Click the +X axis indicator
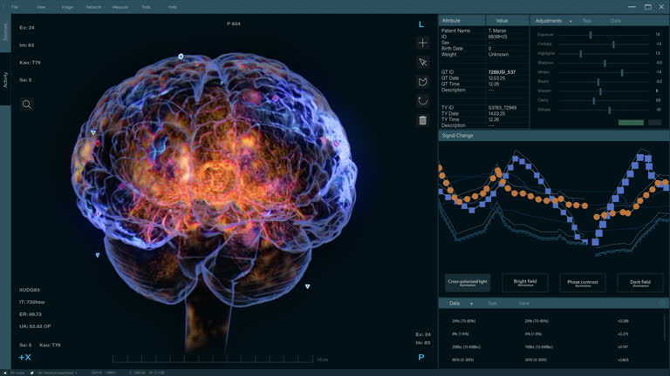This screenshot has width=670, height=376. [x=24, y=357]
